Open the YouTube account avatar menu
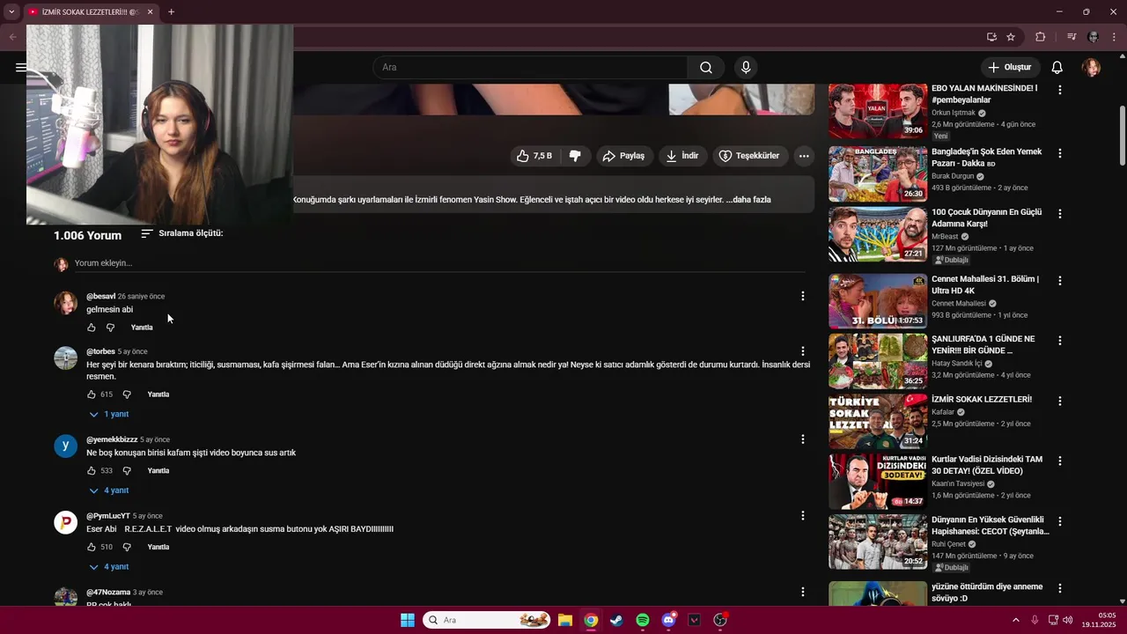 click(x=1091, y=68)
